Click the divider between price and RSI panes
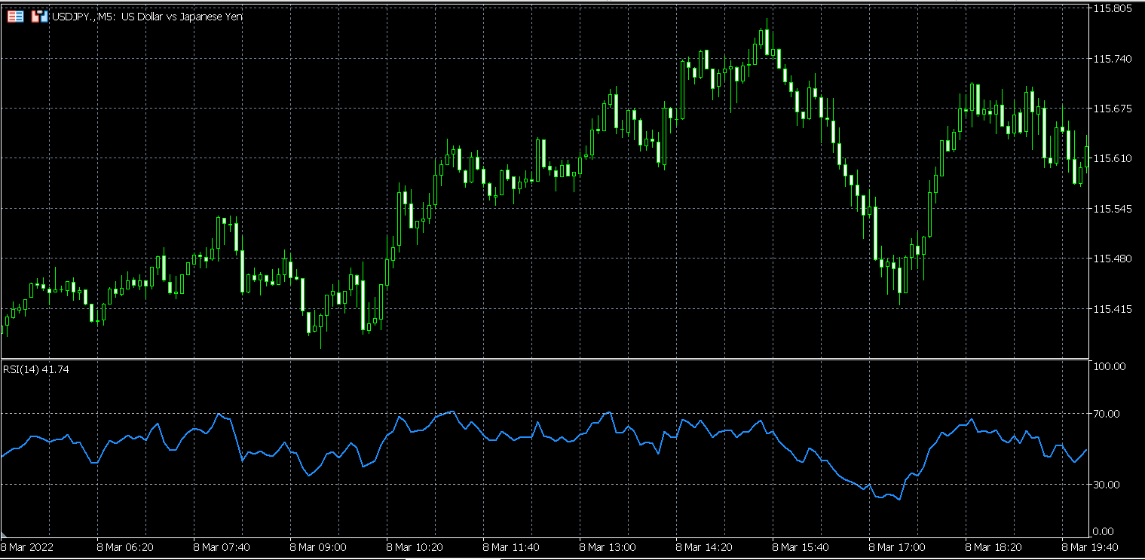The height and width of the screenshot is (560, 1145). click(x=544, y=359)
